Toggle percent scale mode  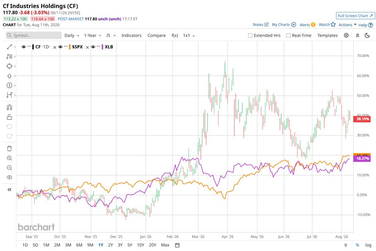tap(357, 245)
